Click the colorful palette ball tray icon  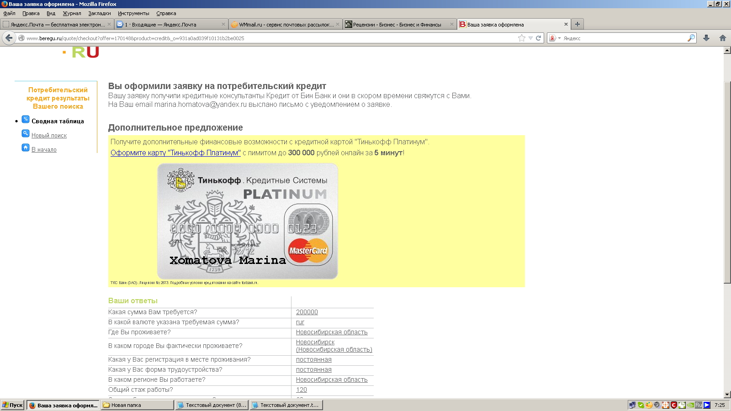(649, 405)
